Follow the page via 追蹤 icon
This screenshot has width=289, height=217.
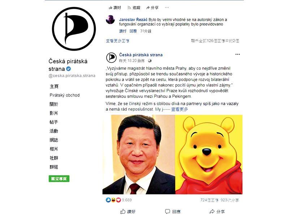point(134,8)
